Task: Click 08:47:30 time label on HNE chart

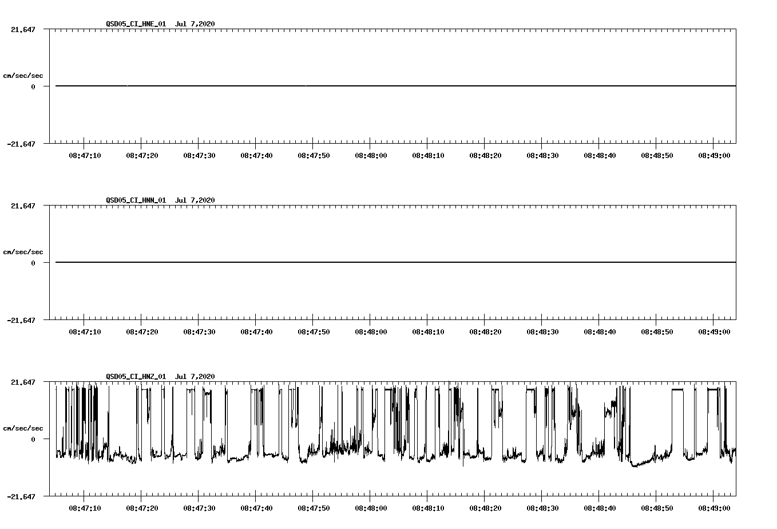Action: pos(199,156)
